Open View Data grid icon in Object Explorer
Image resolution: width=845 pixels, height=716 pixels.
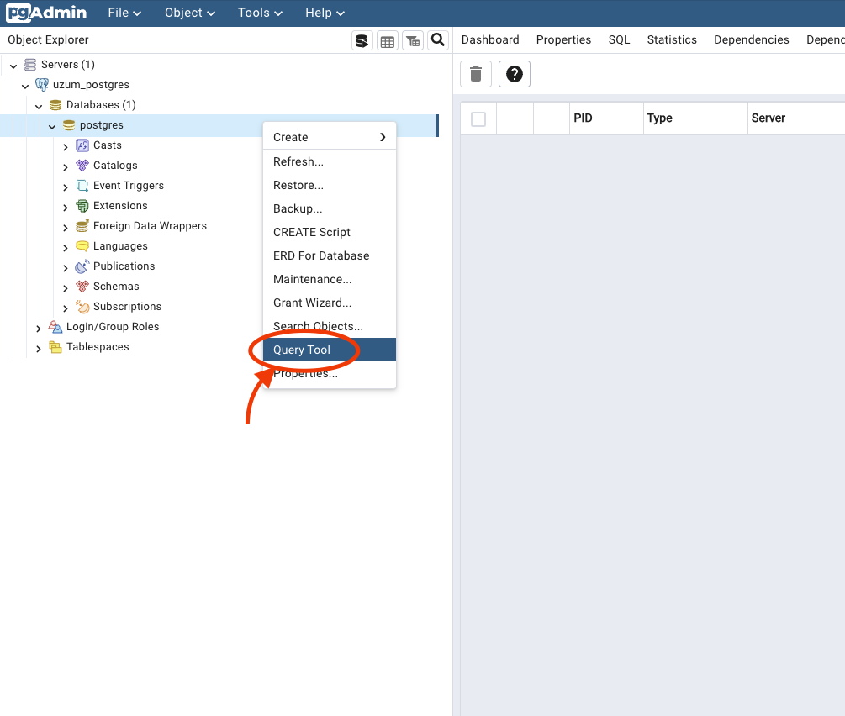coord(387,40)
